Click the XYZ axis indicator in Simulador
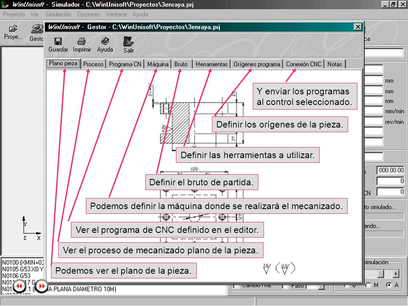 click(31, 228)
